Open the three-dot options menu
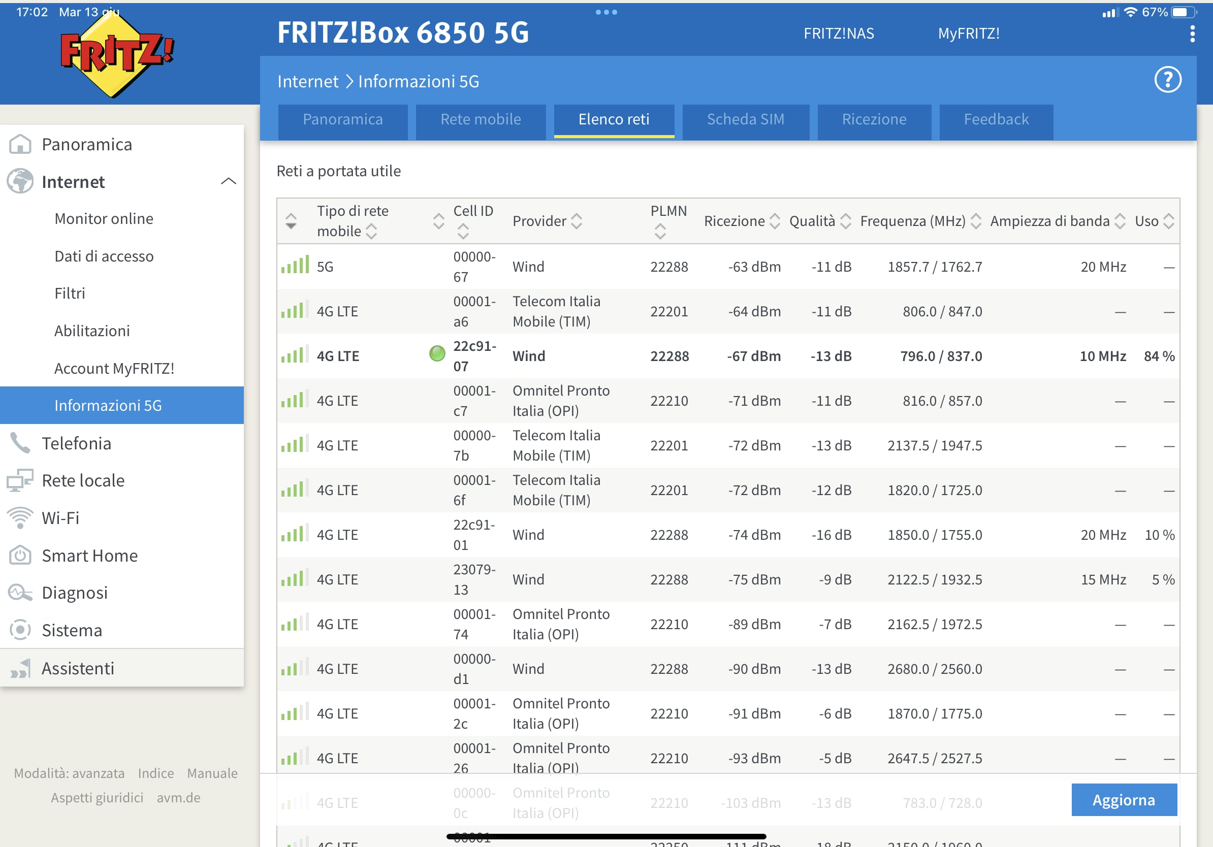The image size is (1213, 847). click(1192, 34)
